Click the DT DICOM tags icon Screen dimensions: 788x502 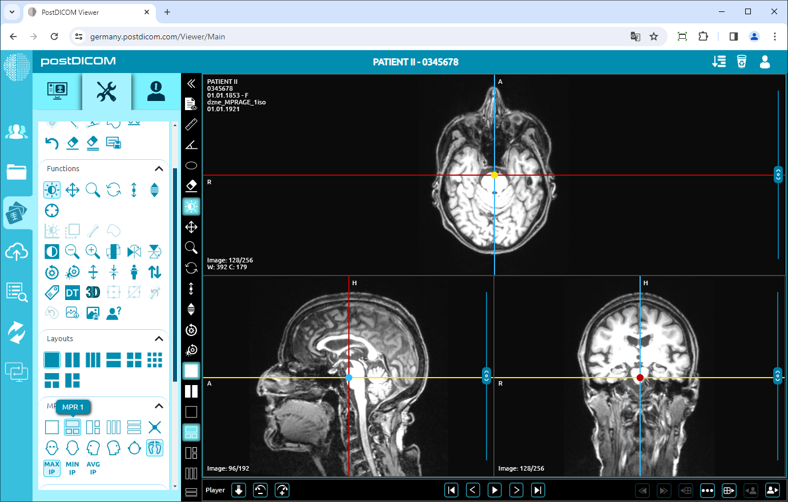[73, 293]
